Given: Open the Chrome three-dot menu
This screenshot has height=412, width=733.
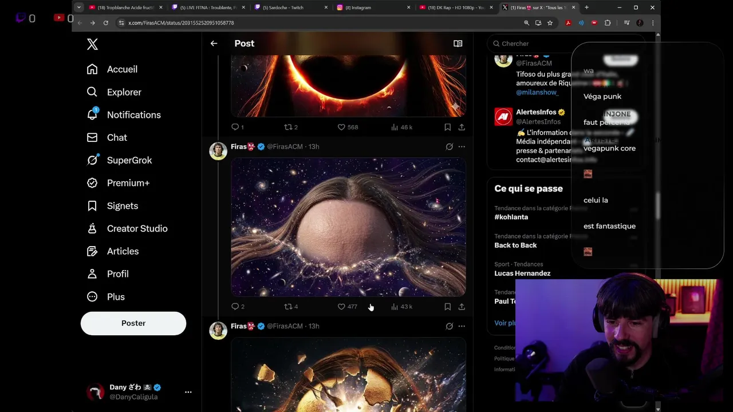Looking at the screenshot, I should (652, 23).
